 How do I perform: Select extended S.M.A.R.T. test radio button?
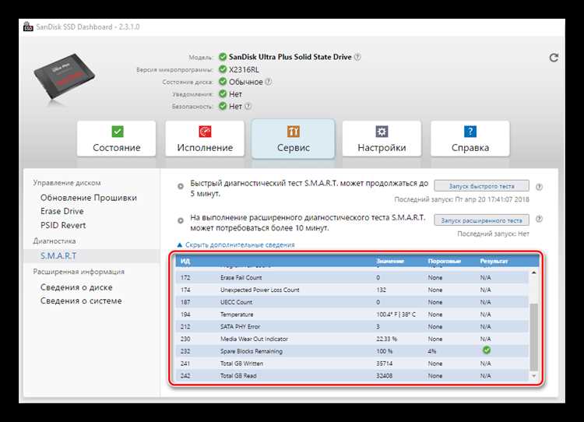181,220
